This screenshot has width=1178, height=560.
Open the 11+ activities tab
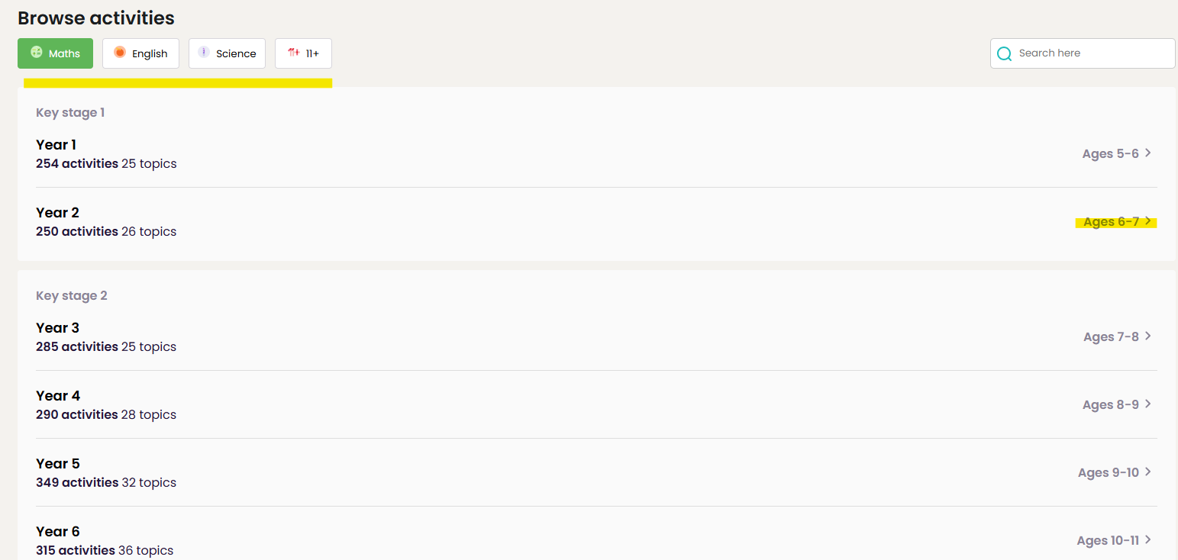[303, 53]
